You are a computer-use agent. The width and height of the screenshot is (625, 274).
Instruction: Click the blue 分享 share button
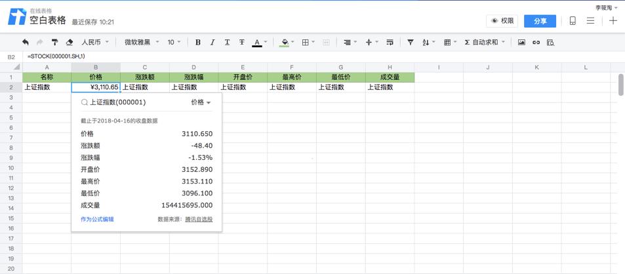540,21
